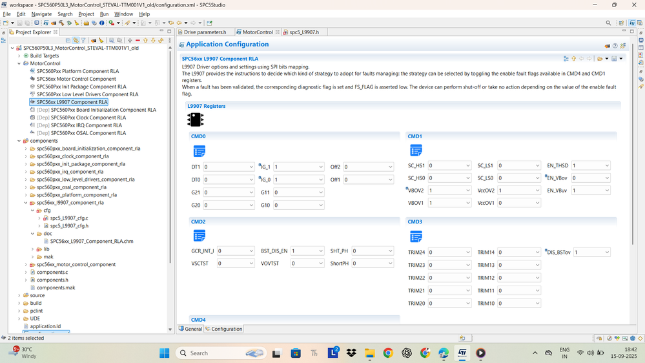Click the CMD0 register details icon
The height and width of the screenshot is (363, 645).
199,151
